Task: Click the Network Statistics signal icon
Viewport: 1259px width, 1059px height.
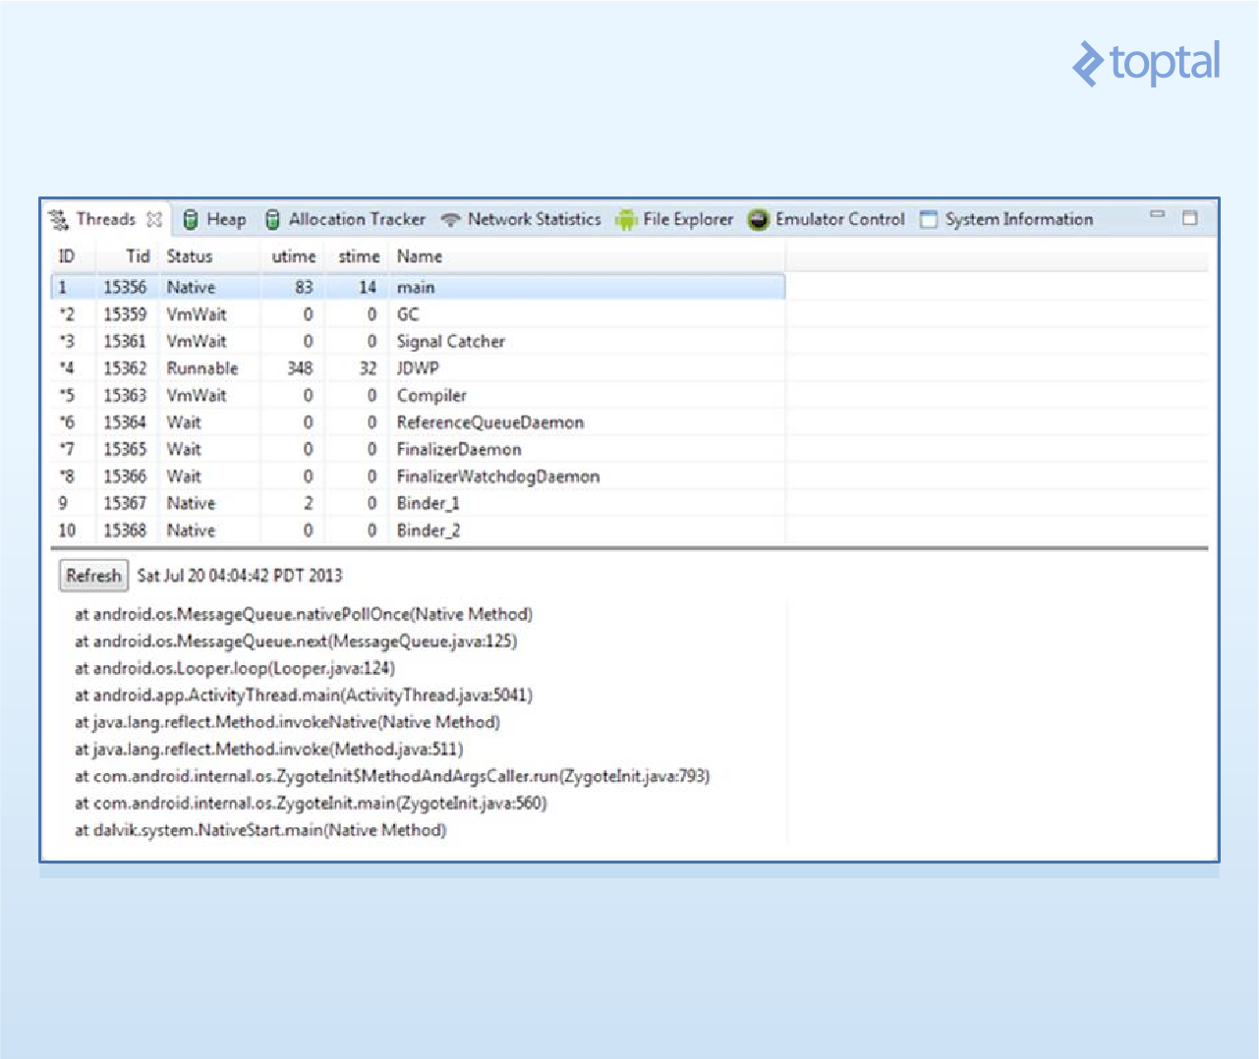Action: 450,219
